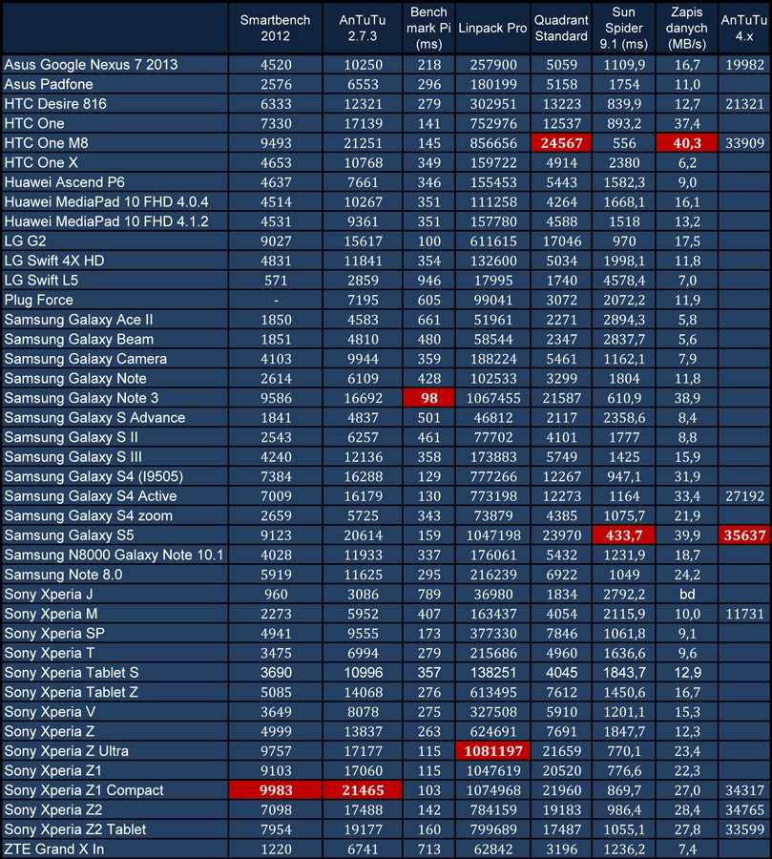Select the "Sony Xperia J" row name
The image size is (772, 859).
(49, 595)
